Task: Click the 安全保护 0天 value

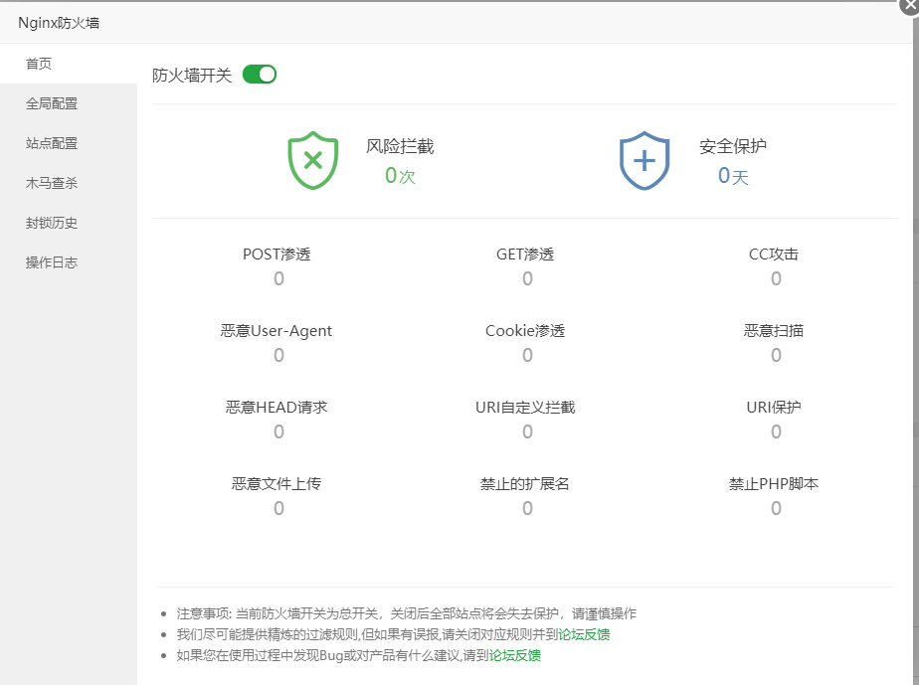Action: coord(733,175)
